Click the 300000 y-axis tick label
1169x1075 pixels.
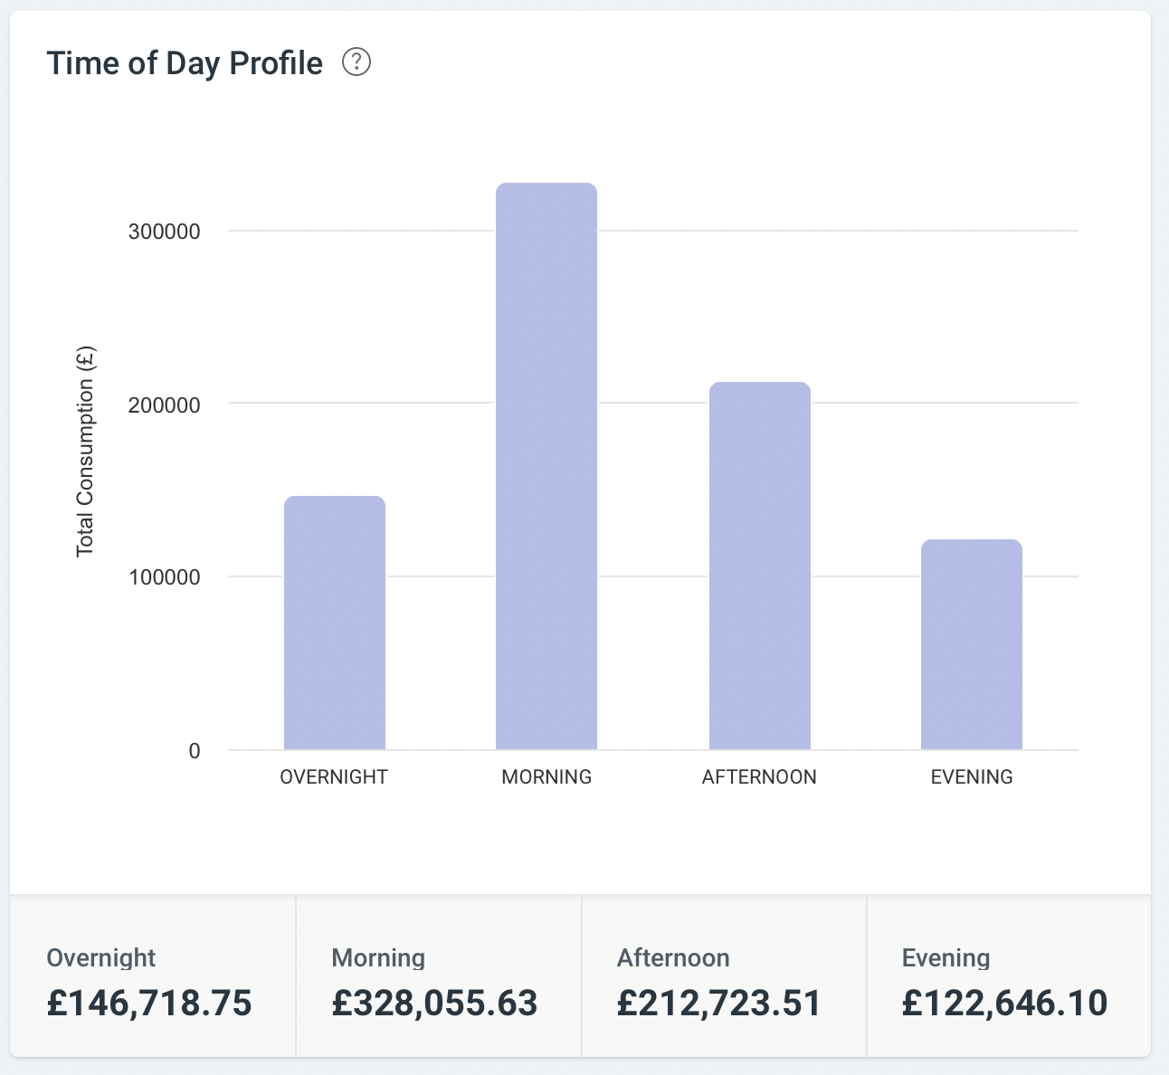click(x=164, y=232)
